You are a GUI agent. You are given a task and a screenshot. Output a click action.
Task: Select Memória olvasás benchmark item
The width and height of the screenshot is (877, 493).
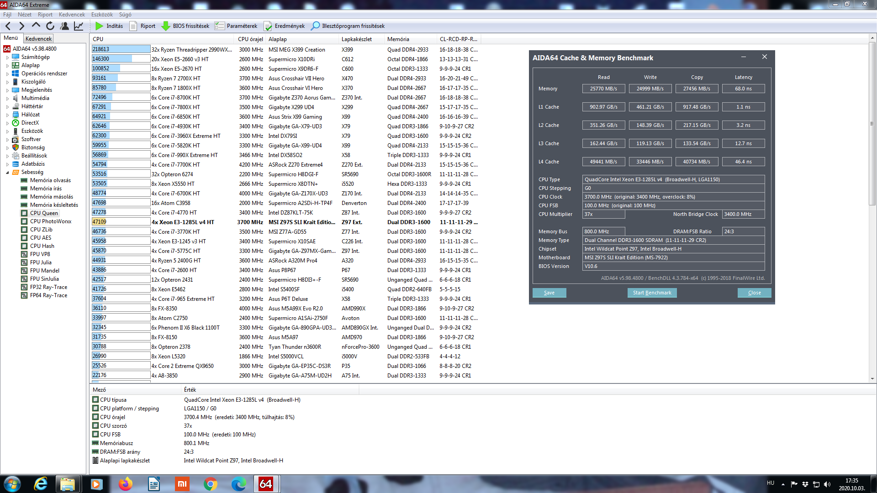[50, 180]
